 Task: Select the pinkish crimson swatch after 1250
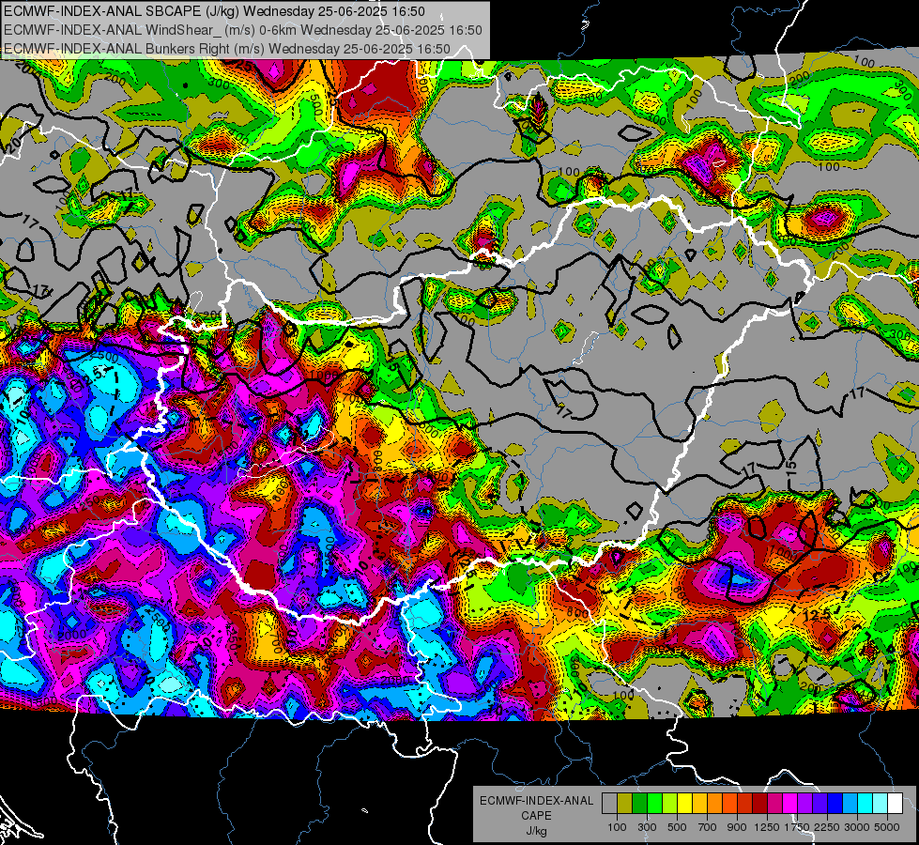(774, 804)
